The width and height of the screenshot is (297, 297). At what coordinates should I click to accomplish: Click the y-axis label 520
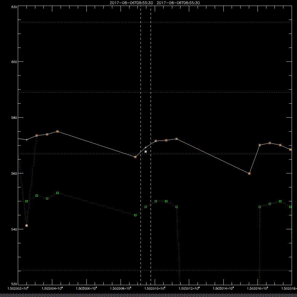click(x=14, y=284)
